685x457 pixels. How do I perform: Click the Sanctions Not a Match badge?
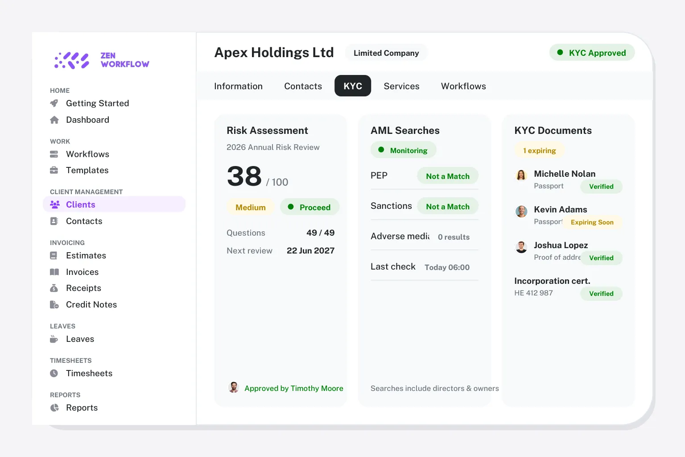448,206
